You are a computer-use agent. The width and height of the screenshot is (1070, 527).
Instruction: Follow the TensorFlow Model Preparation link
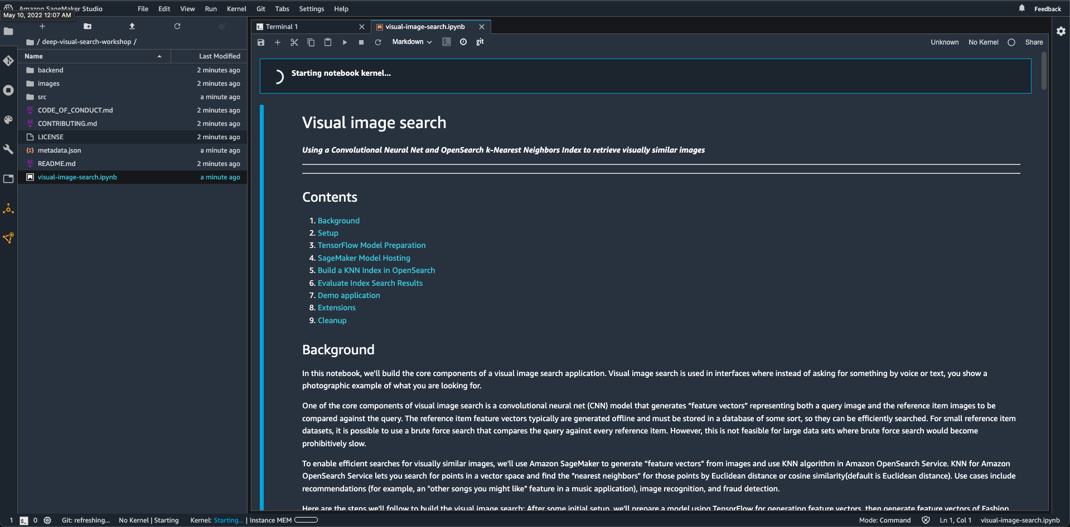(371, 245)
